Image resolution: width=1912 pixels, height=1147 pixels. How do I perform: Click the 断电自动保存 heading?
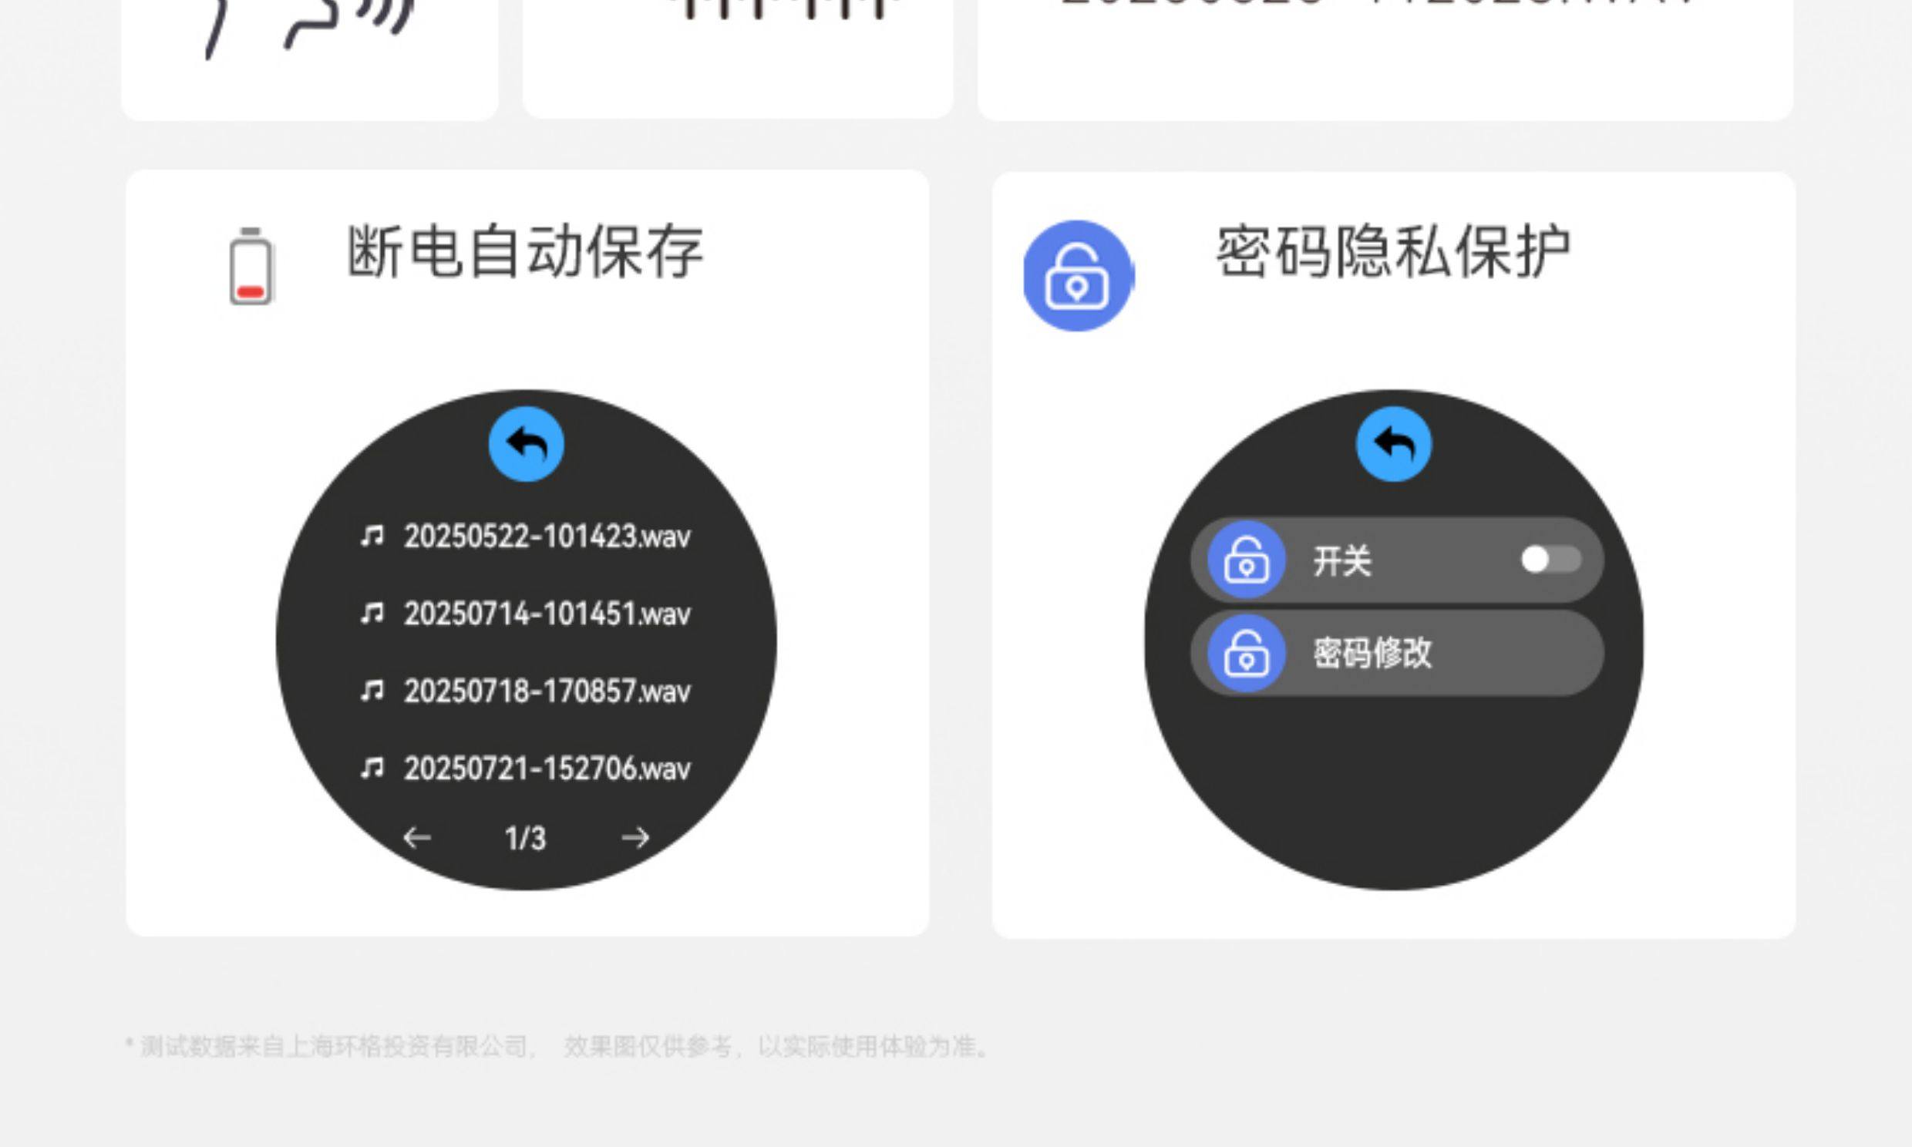(525, 251)
